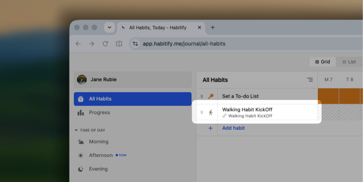Screen dimensions: 363x182
Task: Open the All Habits sort menu icon
Action: click(x=310, y=80)
